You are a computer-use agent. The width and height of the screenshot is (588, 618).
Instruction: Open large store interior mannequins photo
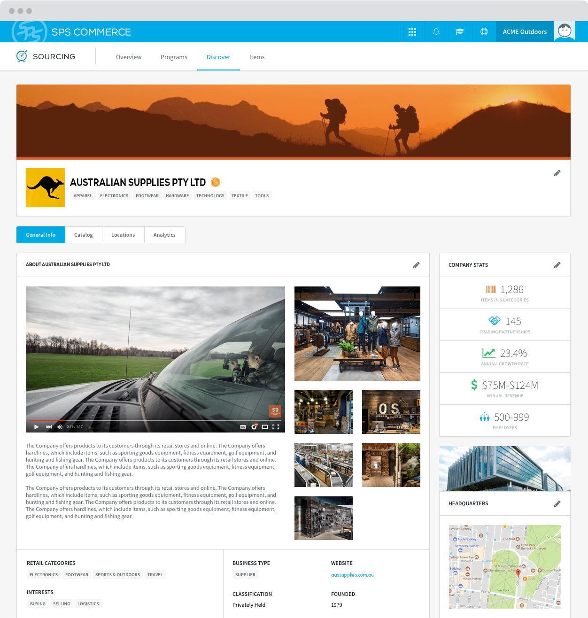pos(357,333)
